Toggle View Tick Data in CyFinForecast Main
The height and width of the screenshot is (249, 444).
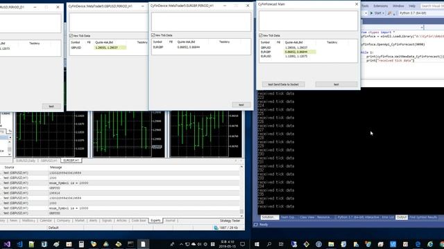pos(261,35)
